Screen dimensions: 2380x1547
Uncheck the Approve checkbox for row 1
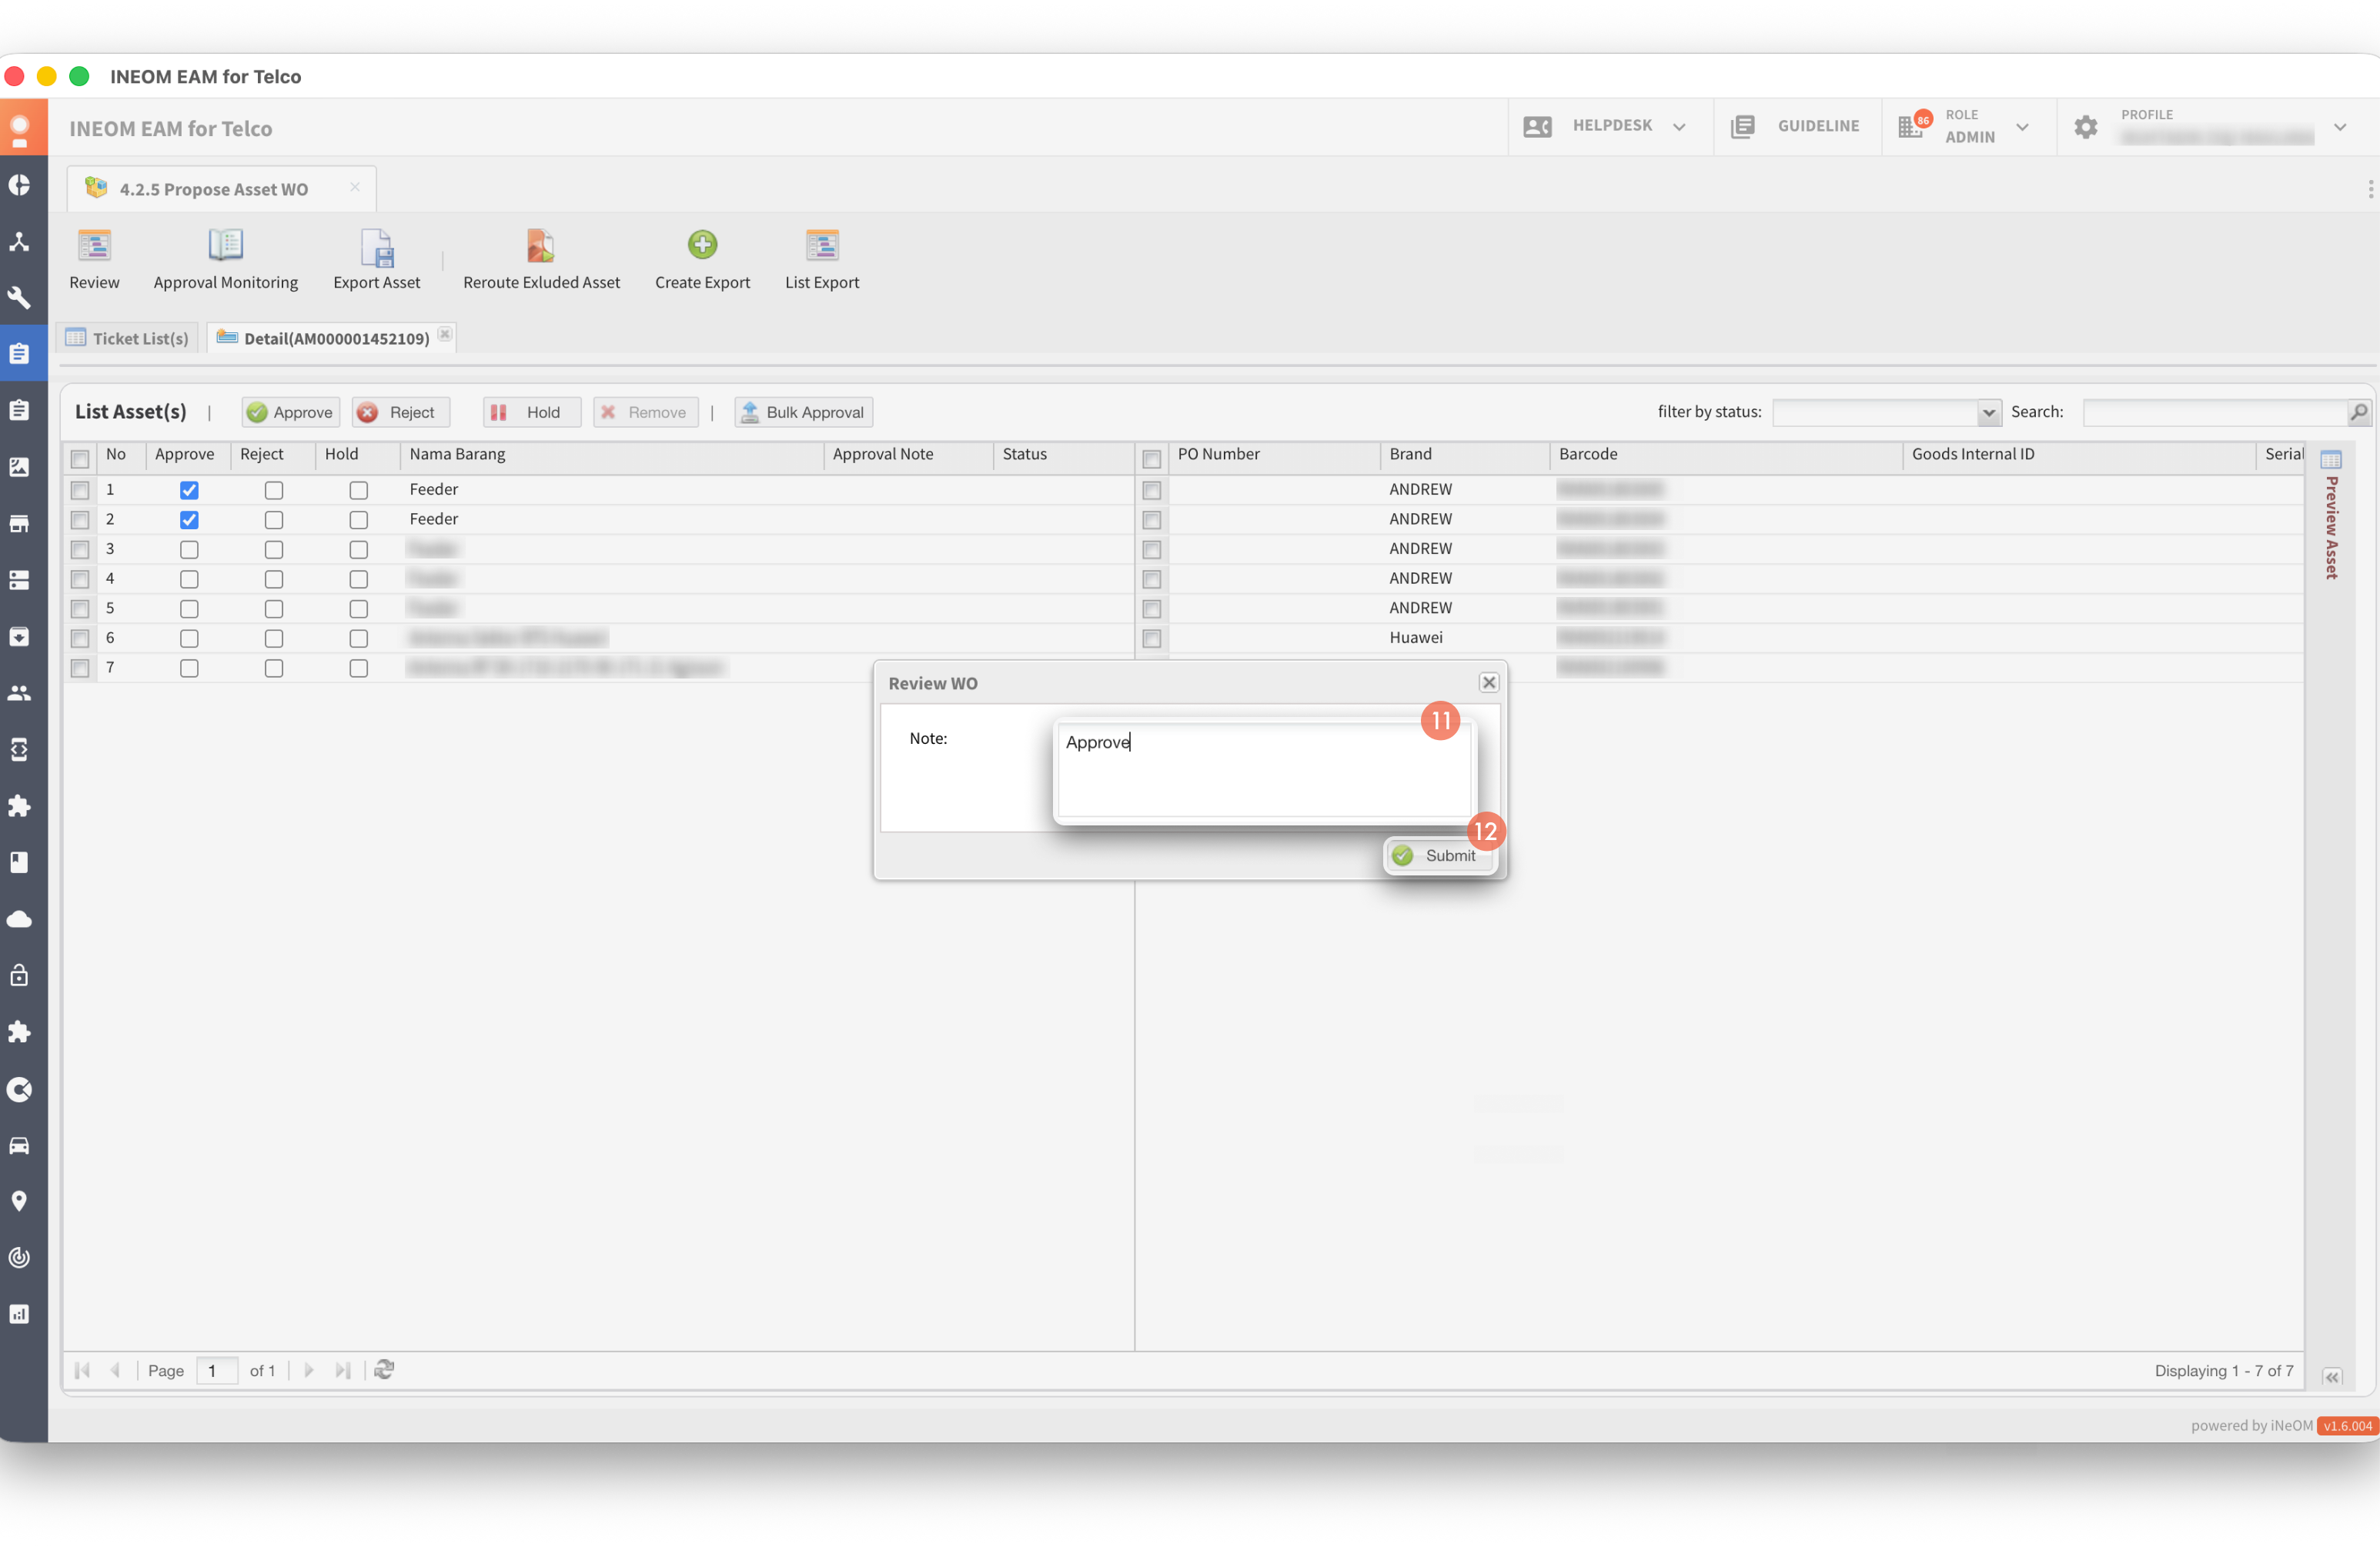(189, 490)
